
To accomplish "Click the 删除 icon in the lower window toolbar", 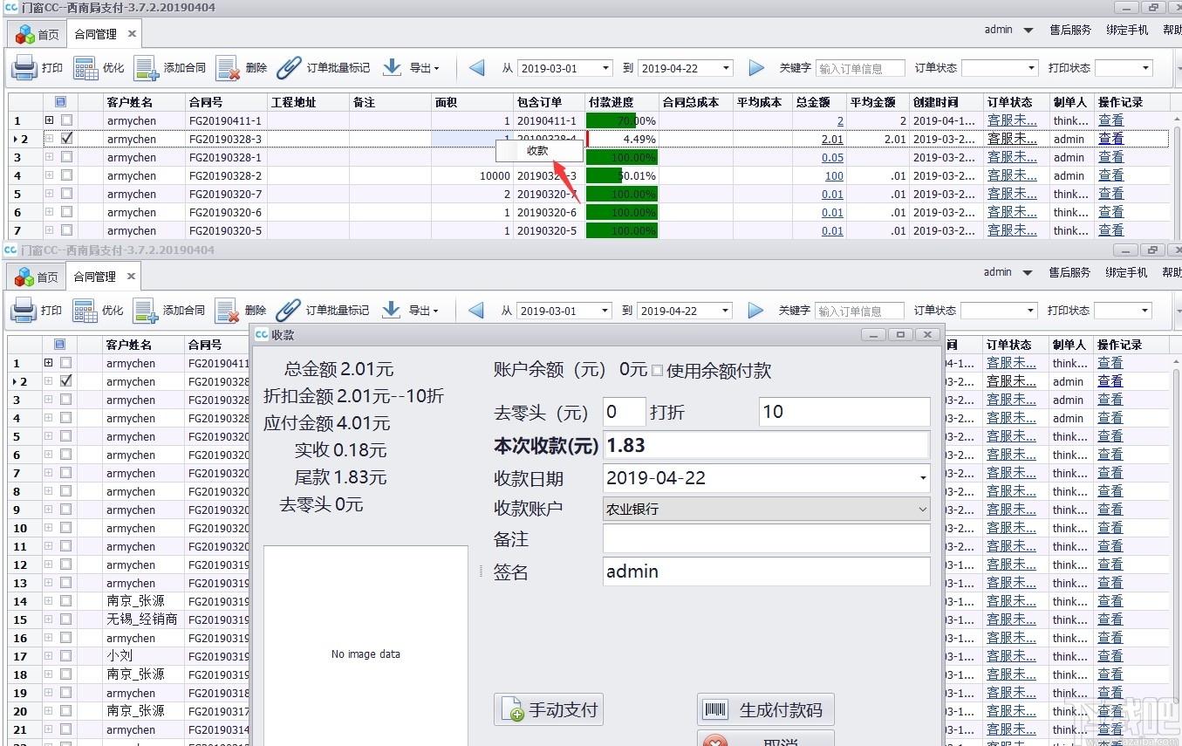I will [x=228, y=310].
